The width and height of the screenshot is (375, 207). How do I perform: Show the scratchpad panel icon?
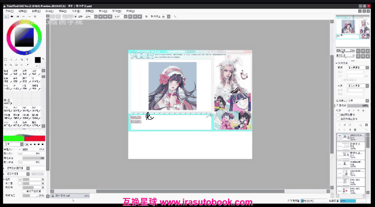coord(35,16)
